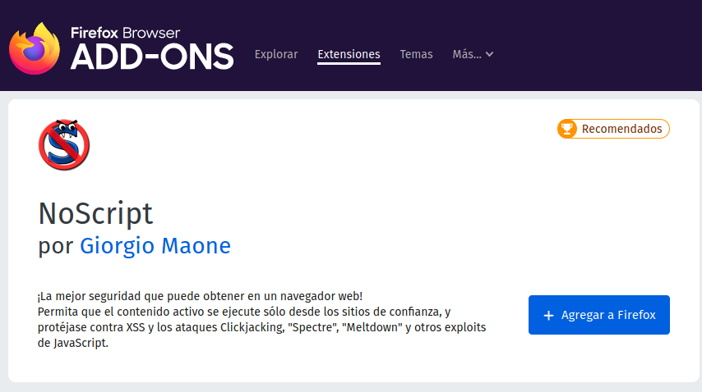Image resolution: width=702 pixels, height=392 pixels.
Task: Click the word "por" before the author name
Action: click(56, 247)
